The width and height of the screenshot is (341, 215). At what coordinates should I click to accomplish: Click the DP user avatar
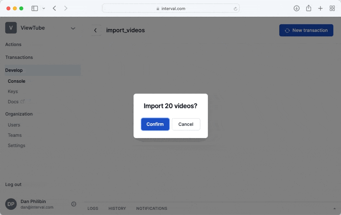tap(11, 204)
